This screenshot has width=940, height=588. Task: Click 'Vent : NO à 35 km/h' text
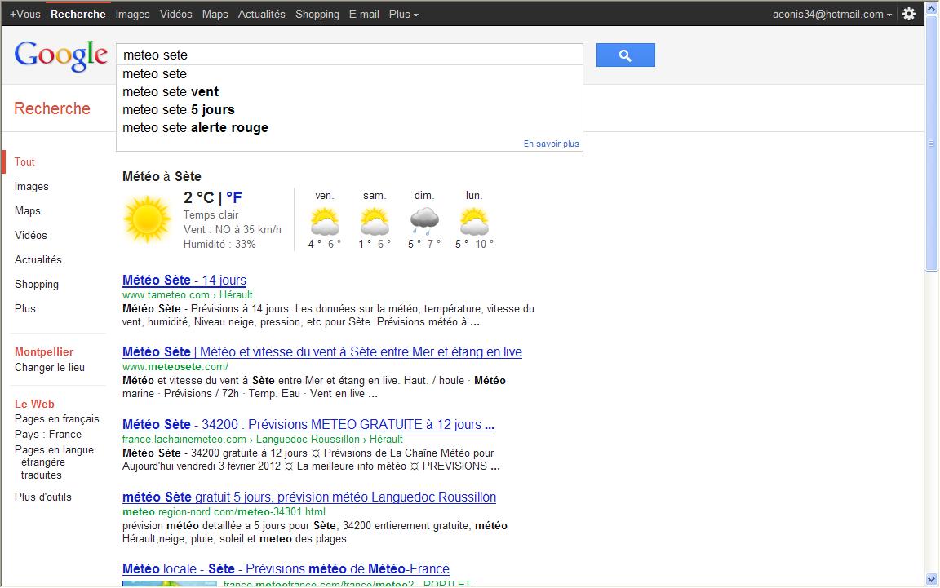pyautogui.click(x=232, y=229)
